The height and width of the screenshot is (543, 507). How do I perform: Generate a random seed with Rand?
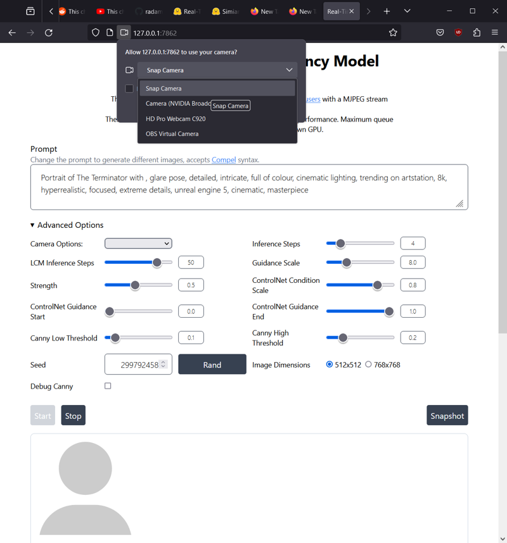click(x=212, y=365)
